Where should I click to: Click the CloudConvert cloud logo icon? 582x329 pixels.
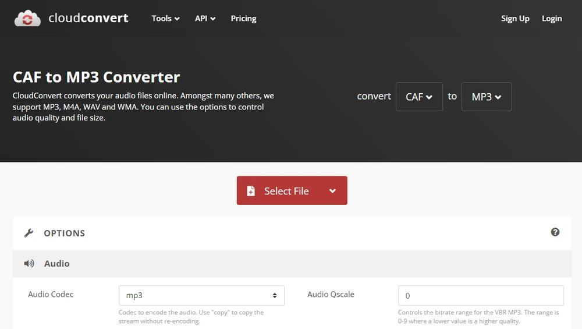tap(27, 19)
